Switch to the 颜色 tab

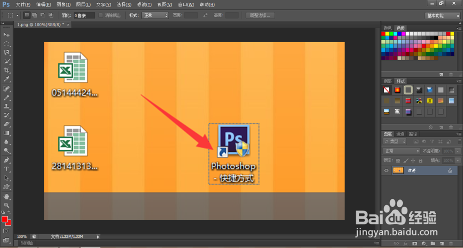click(388, 28)
